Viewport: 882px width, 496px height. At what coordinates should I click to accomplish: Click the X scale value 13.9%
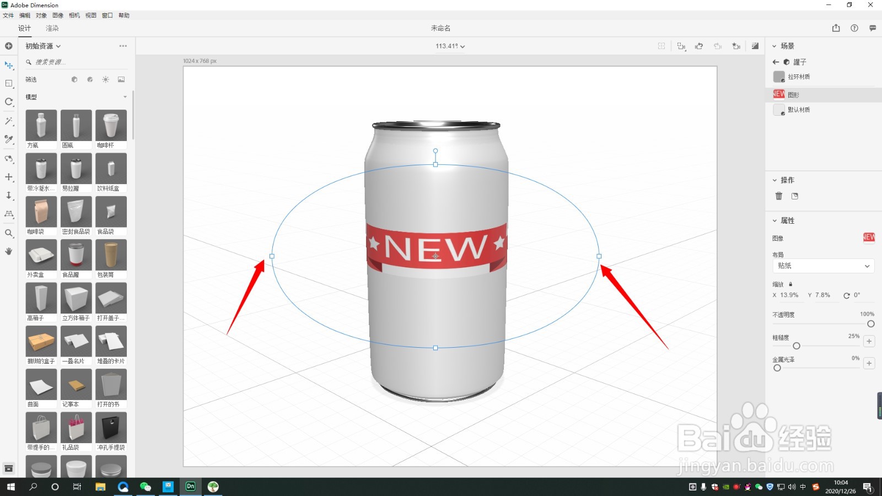789,295
